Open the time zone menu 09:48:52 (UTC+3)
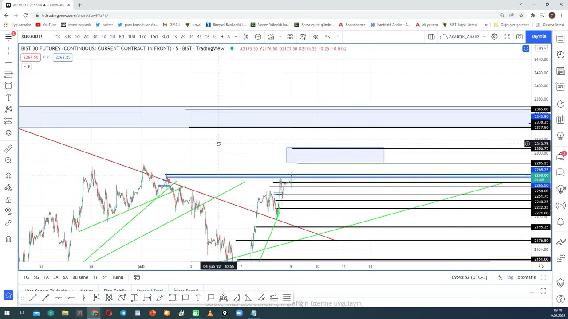This screenshot has height=319, width=568. (x=469, y=277)
